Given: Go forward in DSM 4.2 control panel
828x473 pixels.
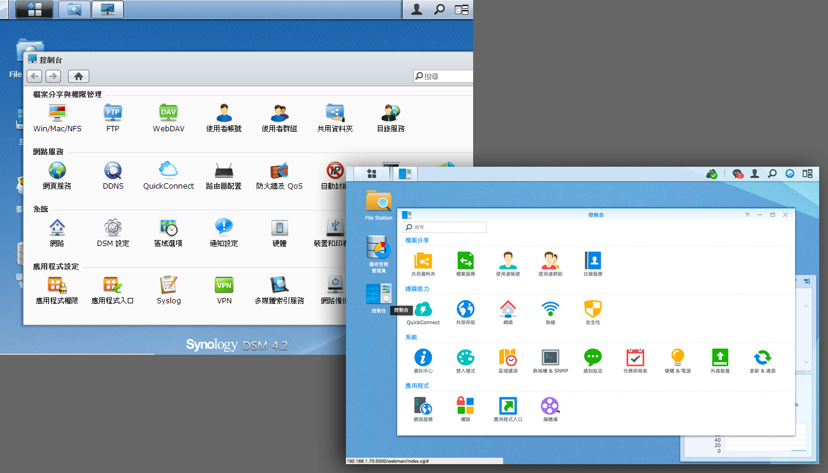Looking at the screenshot, I should click(x=53, y=76).
